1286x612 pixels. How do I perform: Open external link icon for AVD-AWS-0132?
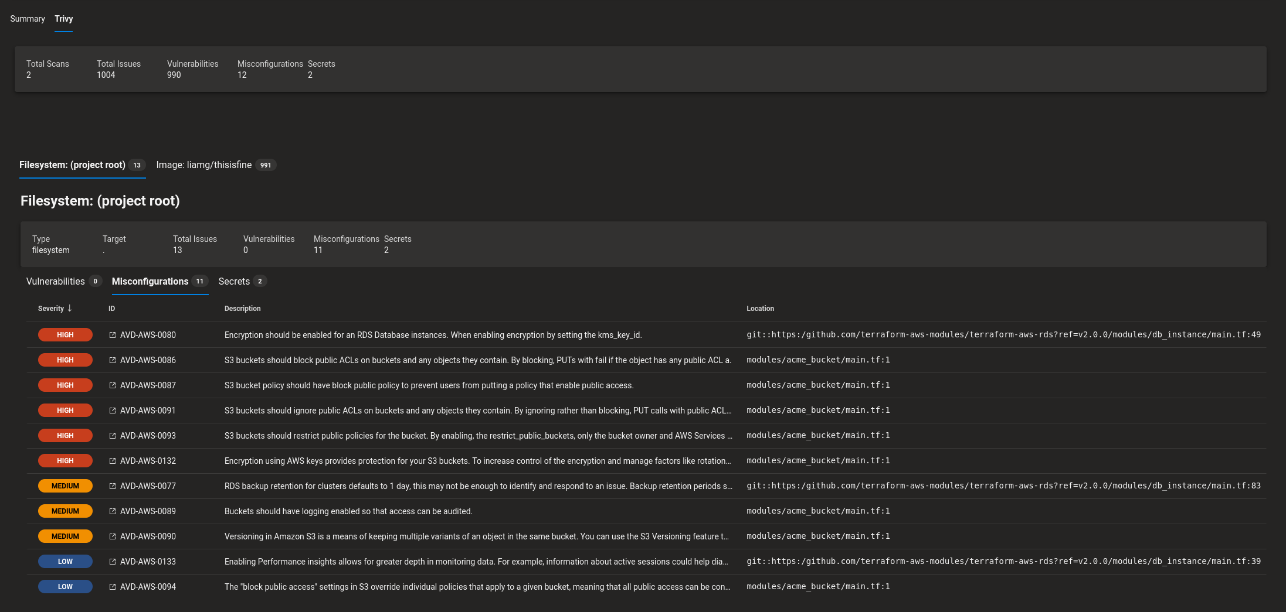(113, 461)
